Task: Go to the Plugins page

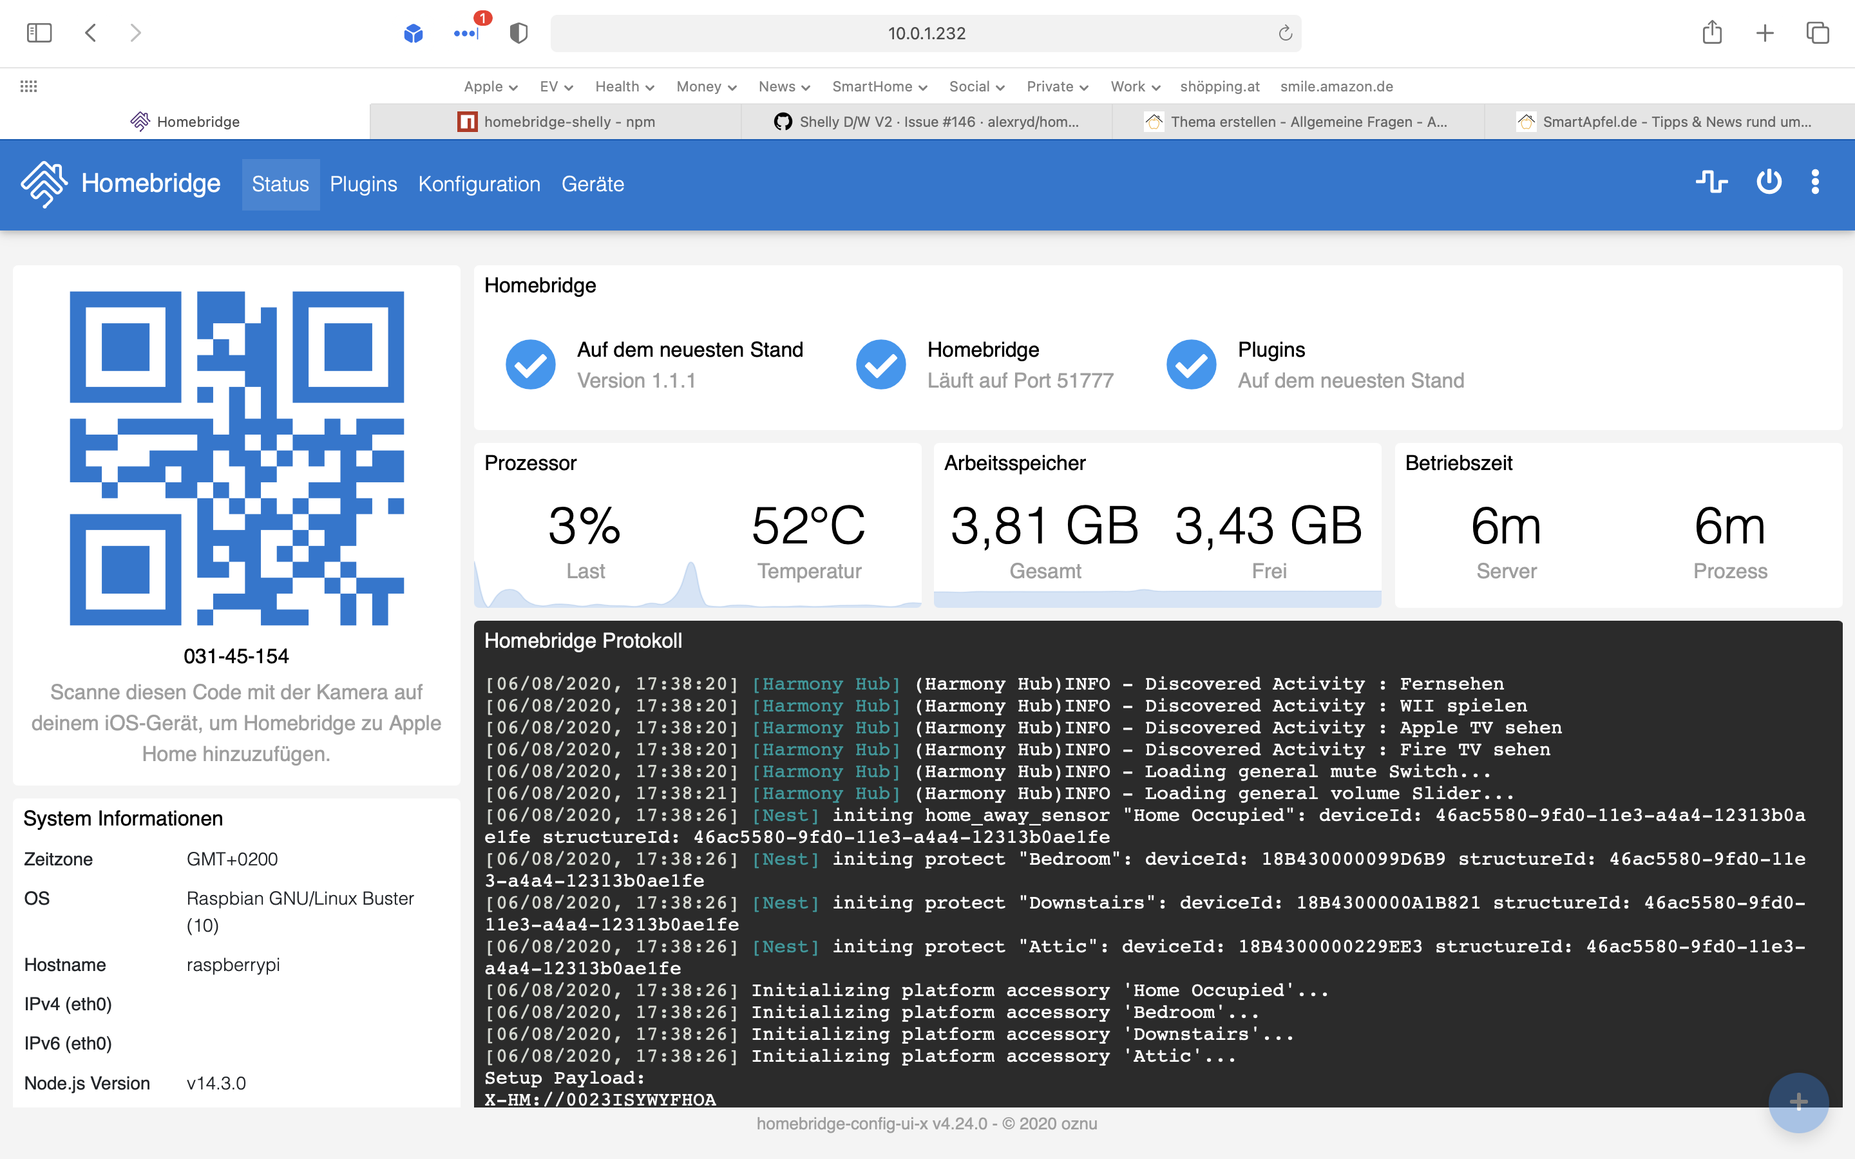Action: pos(363,184)
